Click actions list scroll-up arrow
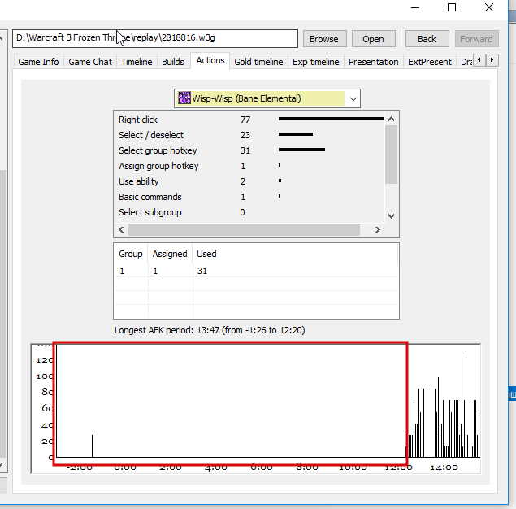516x509 pixels. (x=392, y=119)
